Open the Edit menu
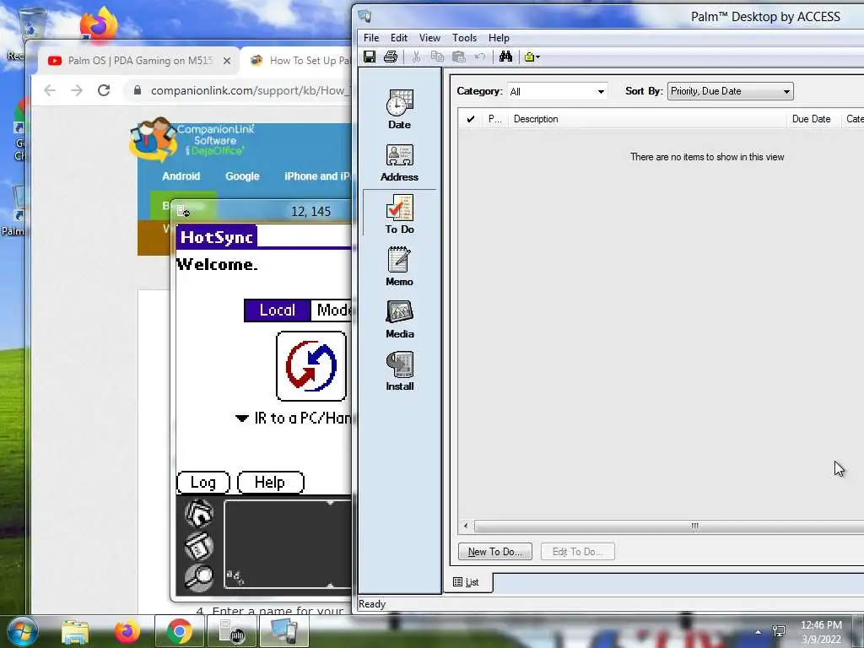 [399, 37]
